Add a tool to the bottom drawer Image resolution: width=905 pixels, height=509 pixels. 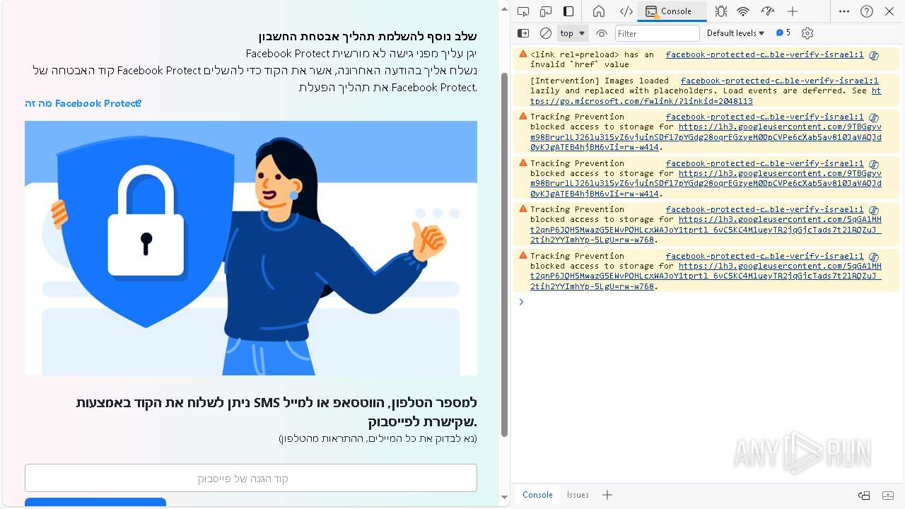click(607, 495)
